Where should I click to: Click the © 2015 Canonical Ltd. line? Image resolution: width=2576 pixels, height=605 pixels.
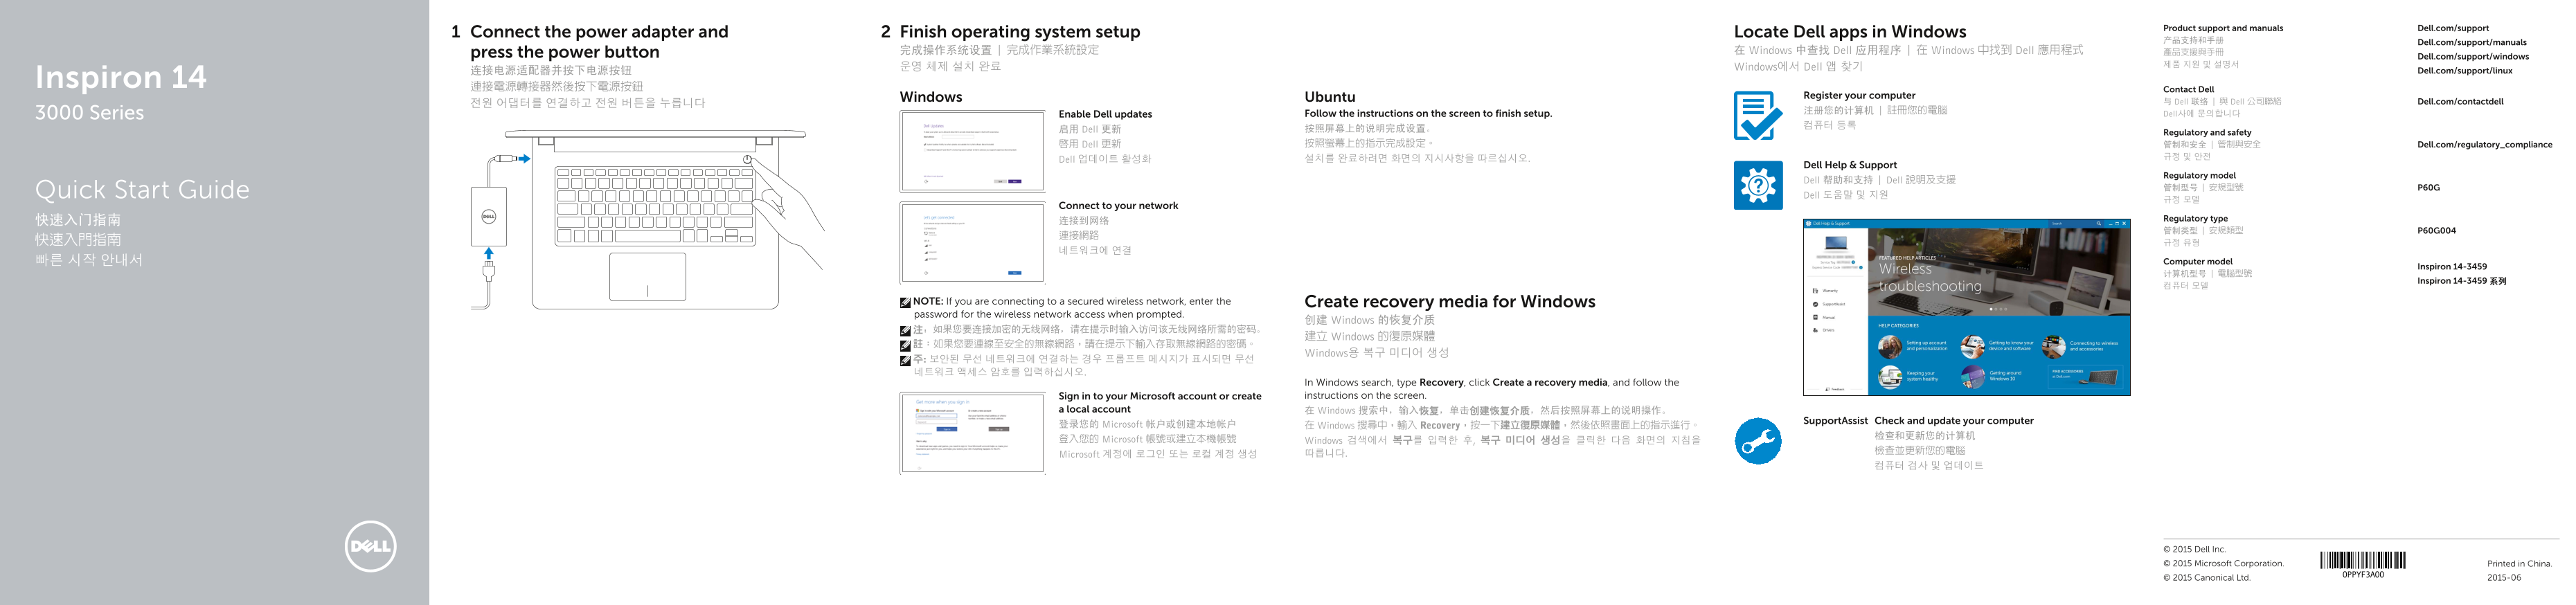[x=2206, y=577]
